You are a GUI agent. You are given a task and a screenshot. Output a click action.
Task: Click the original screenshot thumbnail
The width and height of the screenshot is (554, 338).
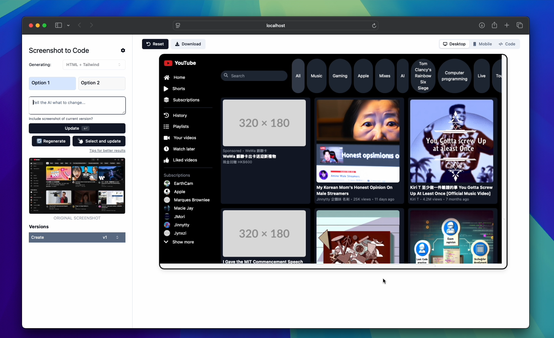[77, 186]
